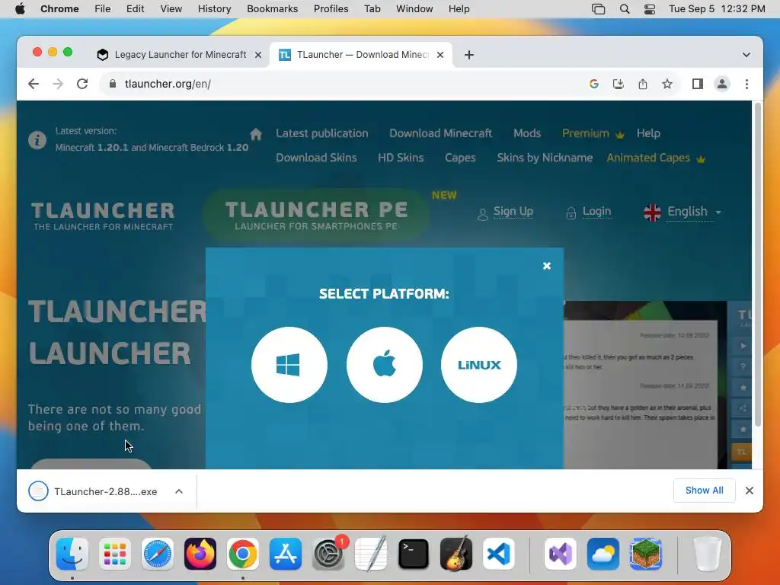Screen dimensions: 780x585
Task: Open Animated Capes link
Action: point(656,158)
